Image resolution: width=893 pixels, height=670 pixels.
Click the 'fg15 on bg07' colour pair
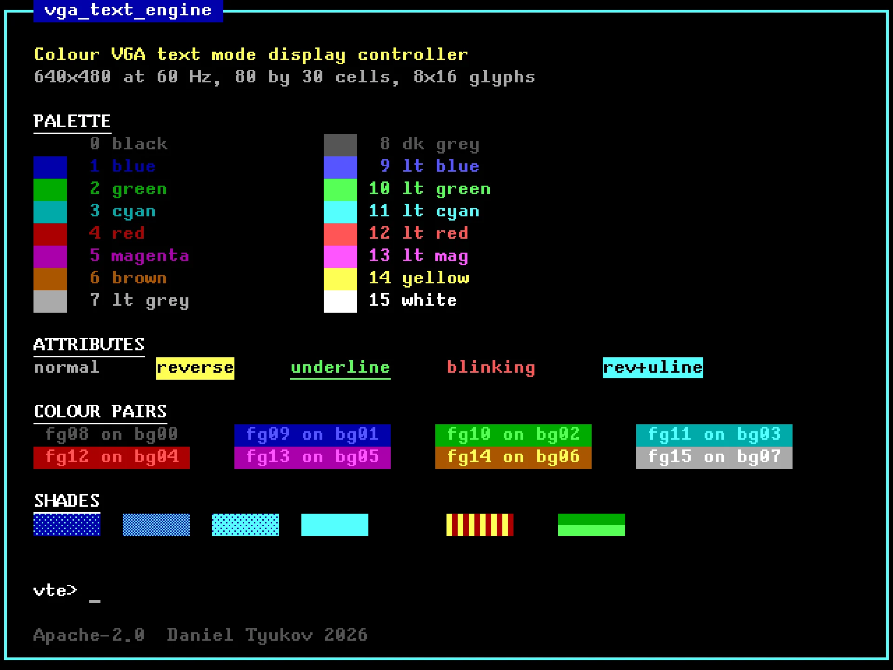click(714, 458)
